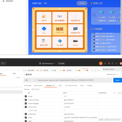The image size is (122, 122).
Task: Open the new window dropdown icon
Action: point(3,63)
